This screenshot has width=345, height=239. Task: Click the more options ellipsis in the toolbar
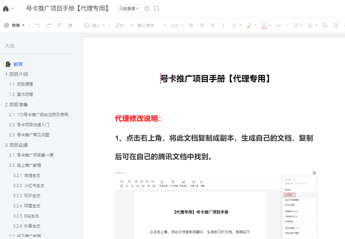pos(279,25)
